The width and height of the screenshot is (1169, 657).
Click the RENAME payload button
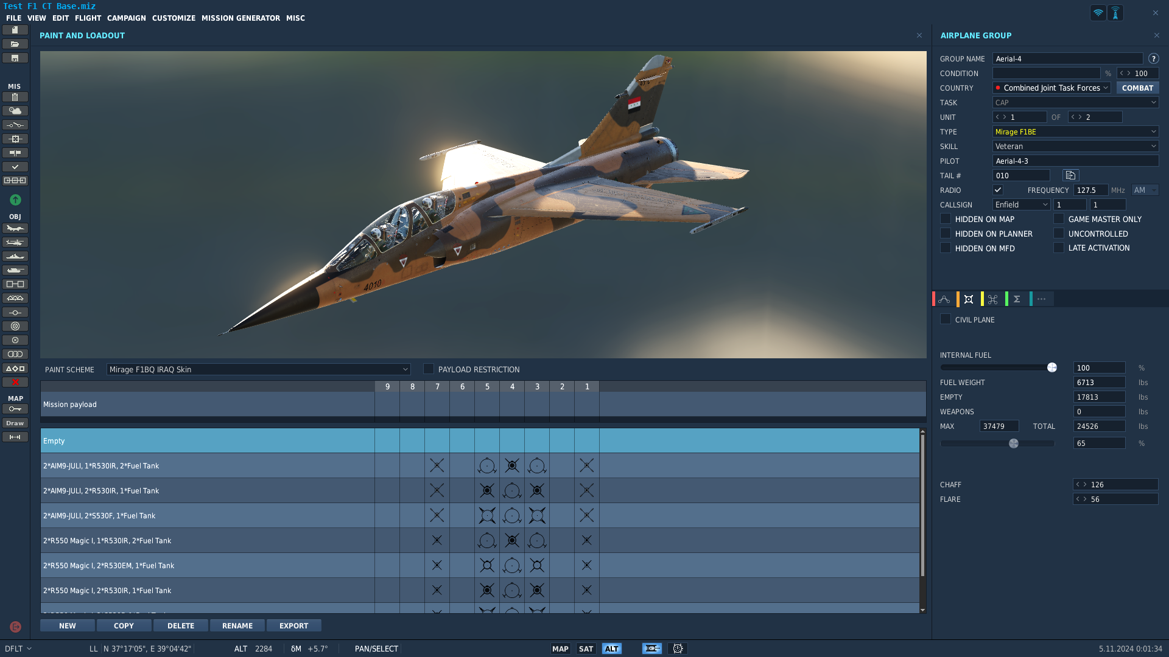click(x=237, y=625)
